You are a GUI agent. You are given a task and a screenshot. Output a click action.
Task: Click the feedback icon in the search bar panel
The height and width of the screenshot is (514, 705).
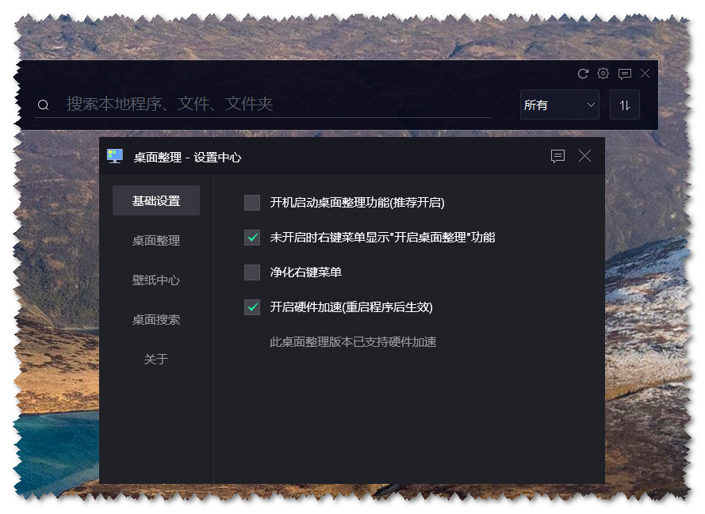(625, 74)
